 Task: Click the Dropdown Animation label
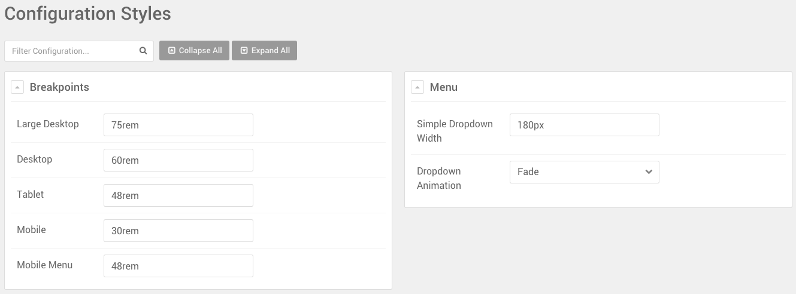point(439,178)
